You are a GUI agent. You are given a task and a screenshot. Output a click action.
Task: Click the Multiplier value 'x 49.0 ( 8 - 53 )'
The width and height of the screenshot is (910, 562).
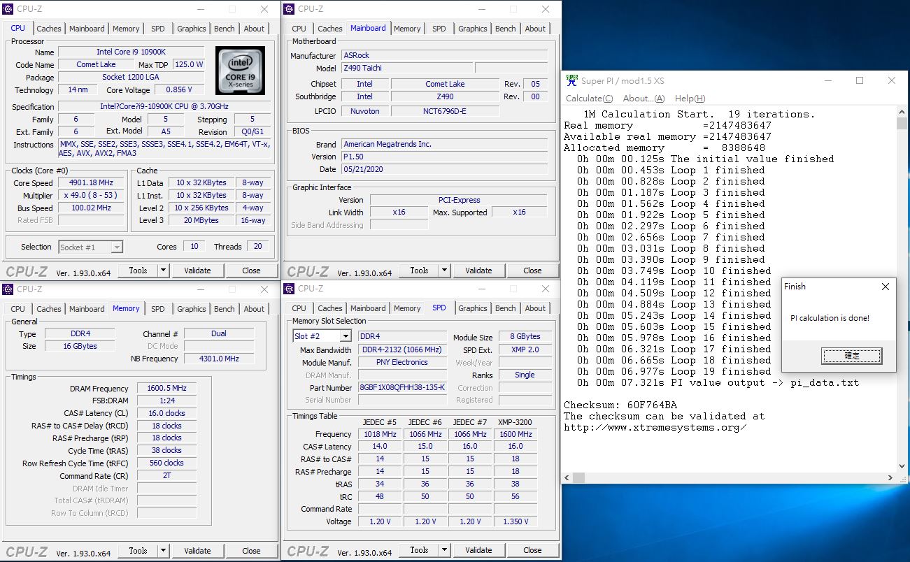pos(91,196)
